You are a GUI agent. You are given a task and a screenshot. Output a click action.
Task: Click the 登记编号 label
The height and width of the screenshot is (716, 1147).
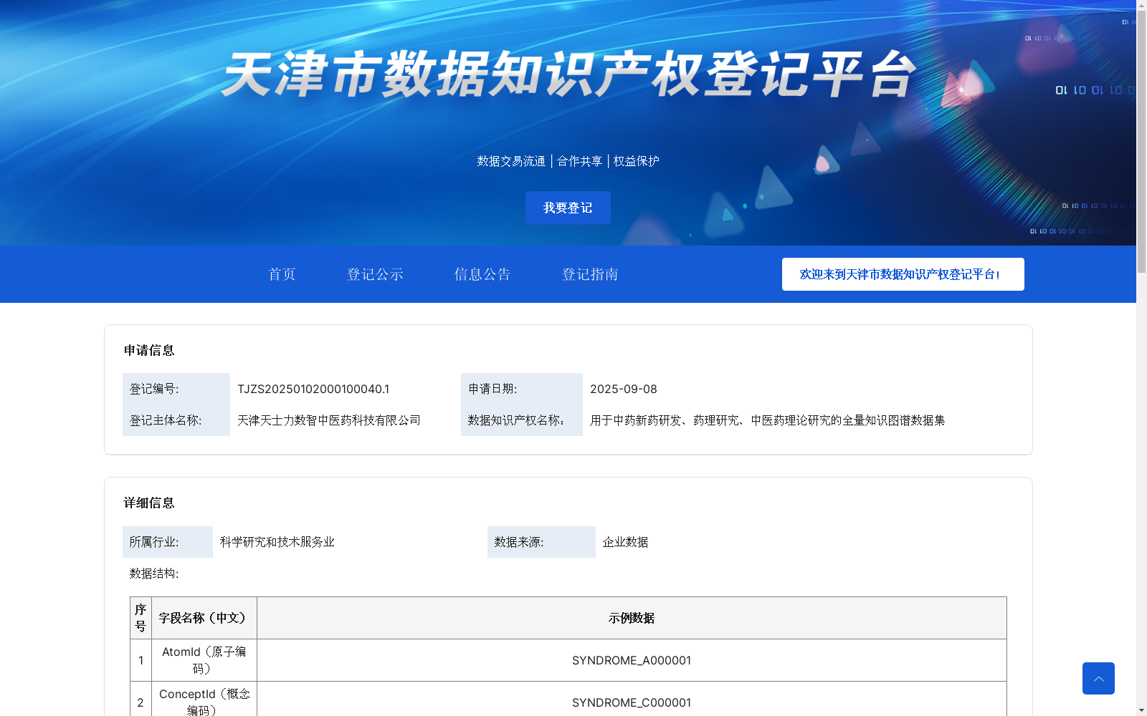click(154, 389)
